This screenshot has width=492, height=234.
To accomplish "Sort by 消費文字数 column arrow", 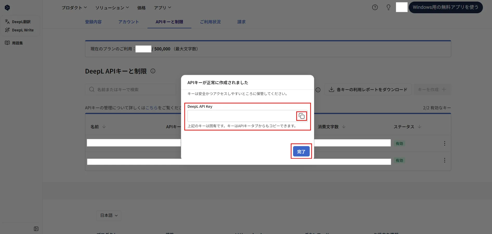I will point(344,126).
